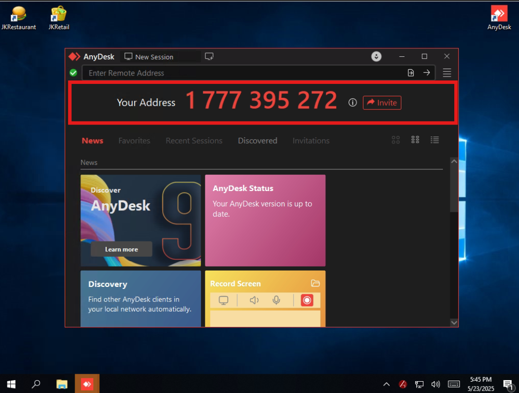Screen dimensions: 519x393
Task: Open the JKRestaurant desktop shortcut
Action: click(x=18, y=18)
